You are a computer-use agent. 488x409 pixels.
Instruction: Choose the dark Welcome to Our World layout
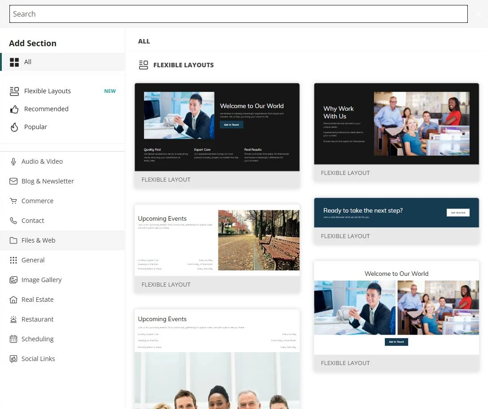pos(217,135)
